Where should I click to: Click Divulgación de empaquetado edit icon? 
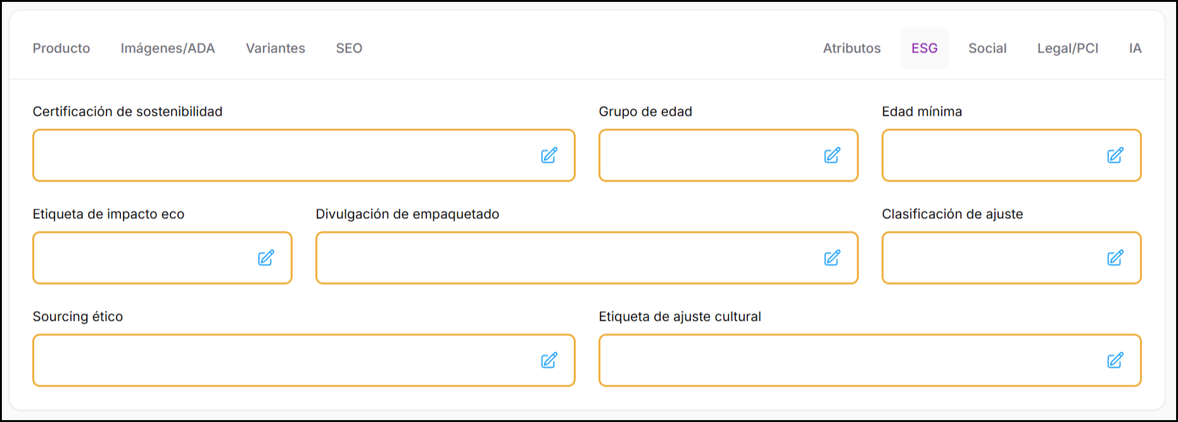(832, 258)
